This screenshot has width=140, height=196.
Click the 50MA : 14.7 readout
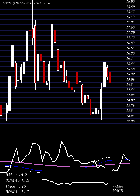[x=18, y=192]
